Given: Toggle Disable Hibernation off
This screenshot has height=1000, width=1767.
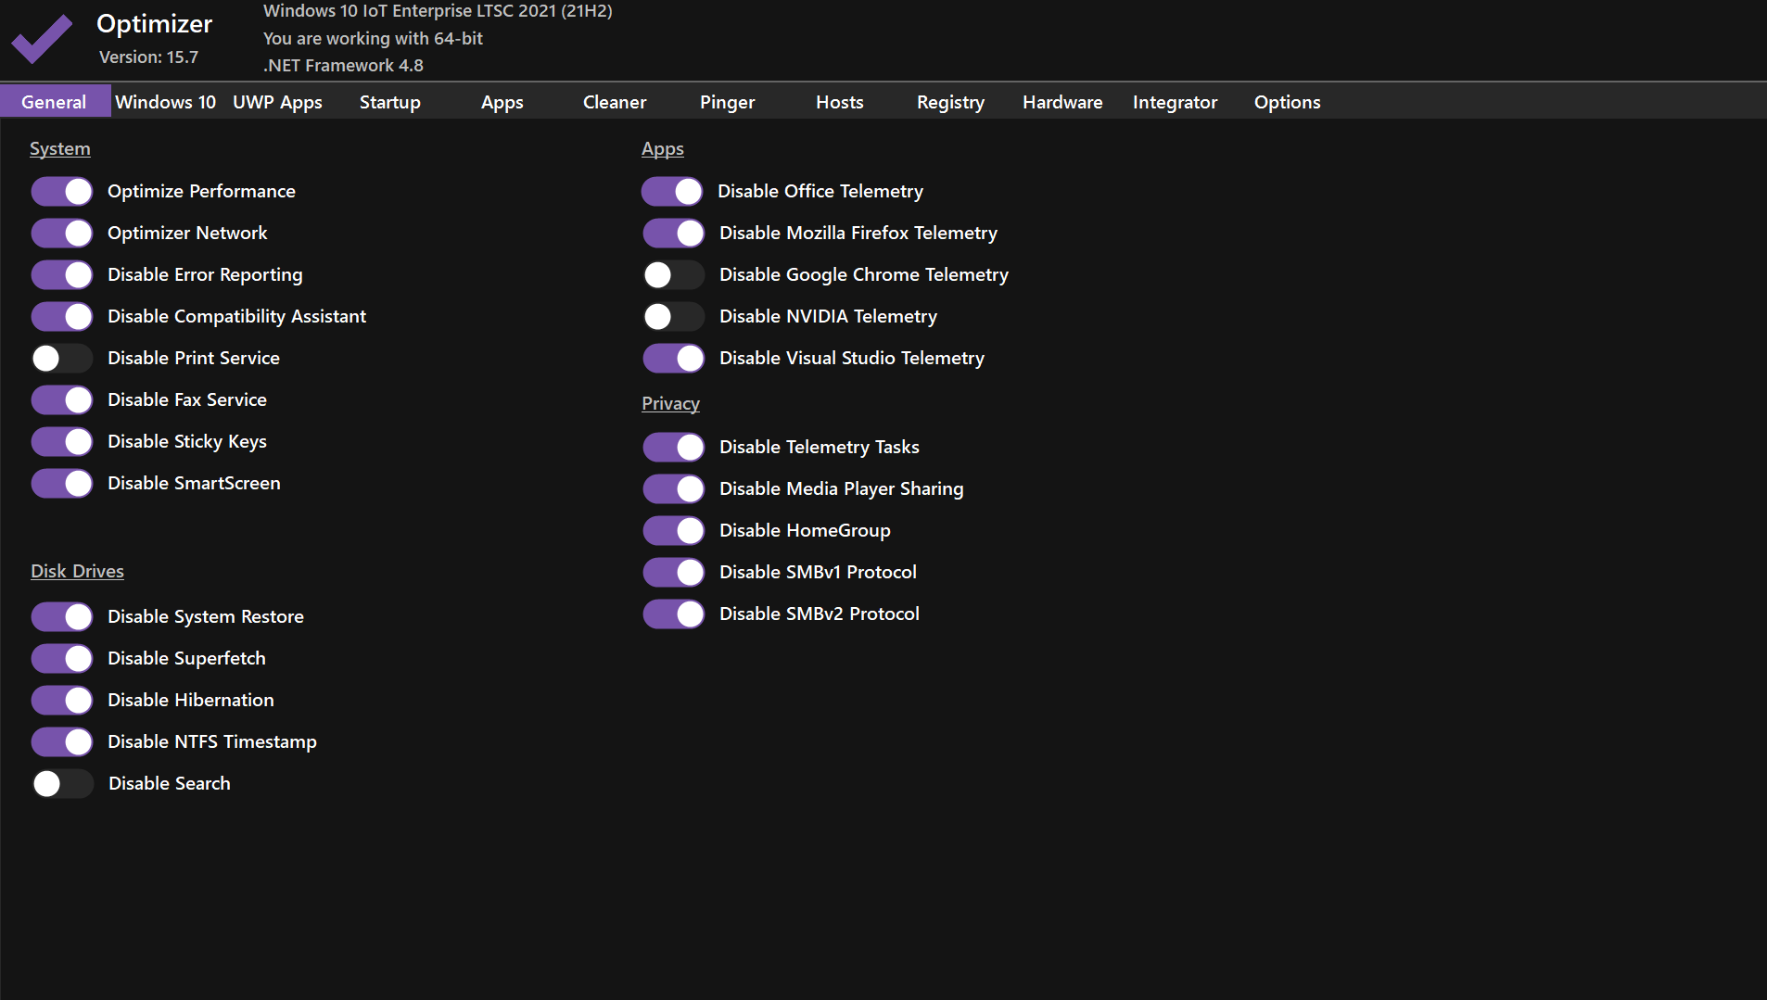Looking at the screenshot, I should click(x=61, y=700).
